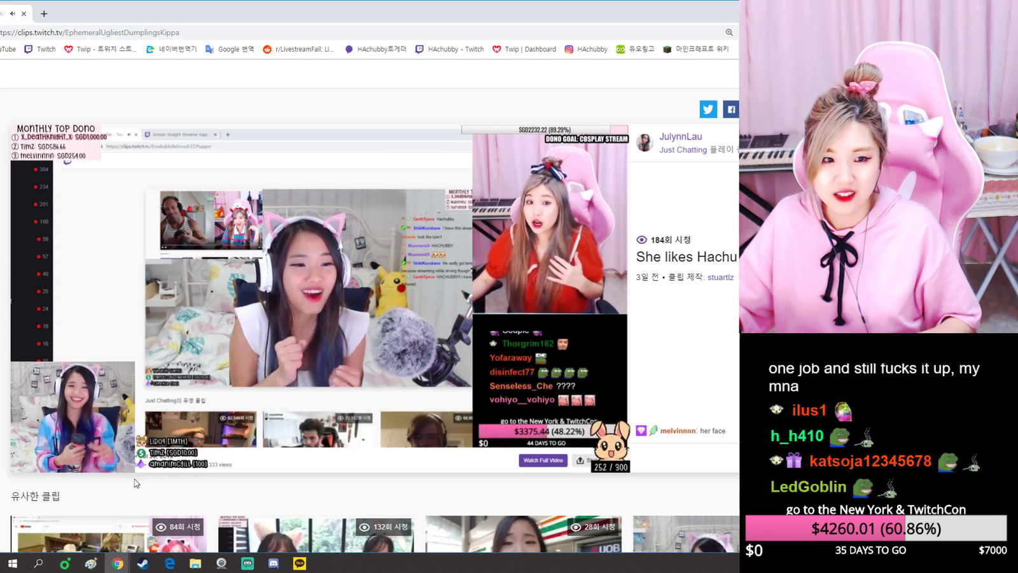The height and width of the screenshot is (573, 1018).
Task: Open the Twip | Dashboard bookmark
Action: [524, 49]
